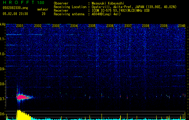Click the 2334 time marker

point(74,26)
